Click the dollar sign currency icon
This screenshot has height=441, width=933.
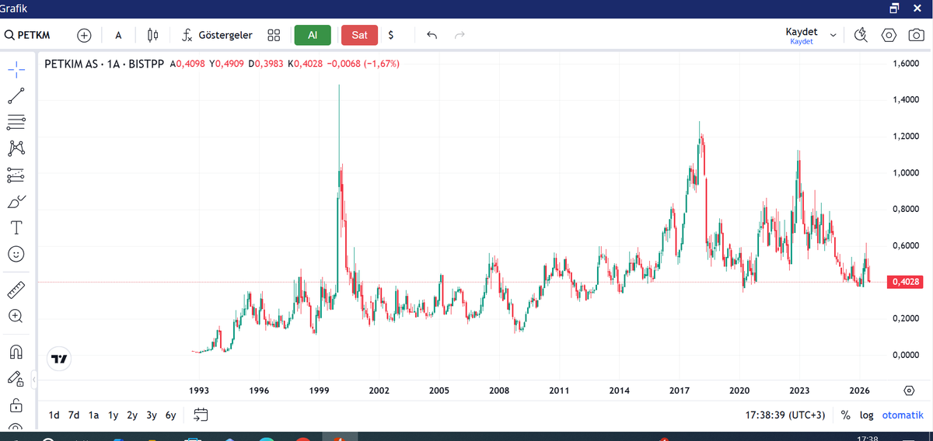click(x=391, y=35)
